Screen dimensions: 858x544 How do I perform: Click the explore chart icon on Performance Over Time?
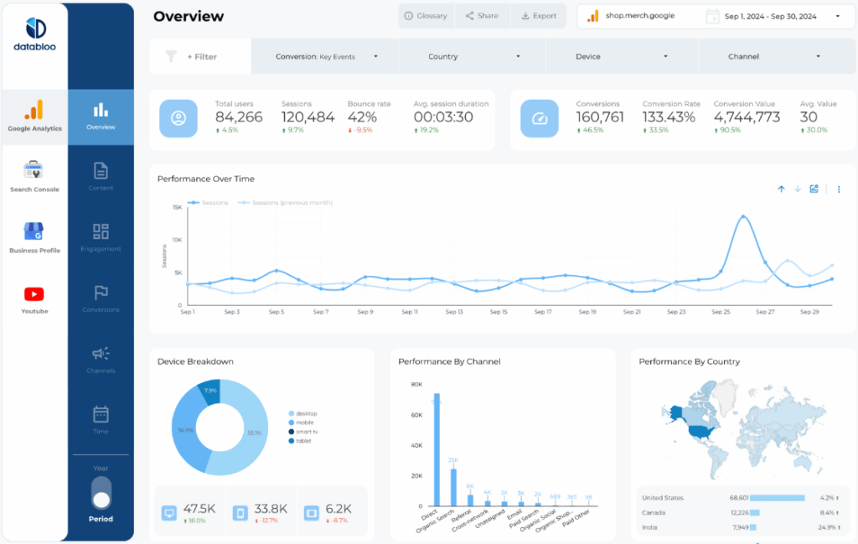coord(814,189)
